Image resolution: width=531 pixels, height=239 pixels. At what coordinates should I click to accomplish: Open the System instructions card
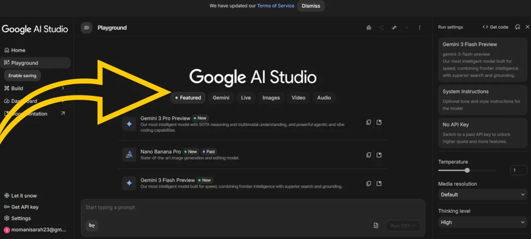tap(483, 100)
